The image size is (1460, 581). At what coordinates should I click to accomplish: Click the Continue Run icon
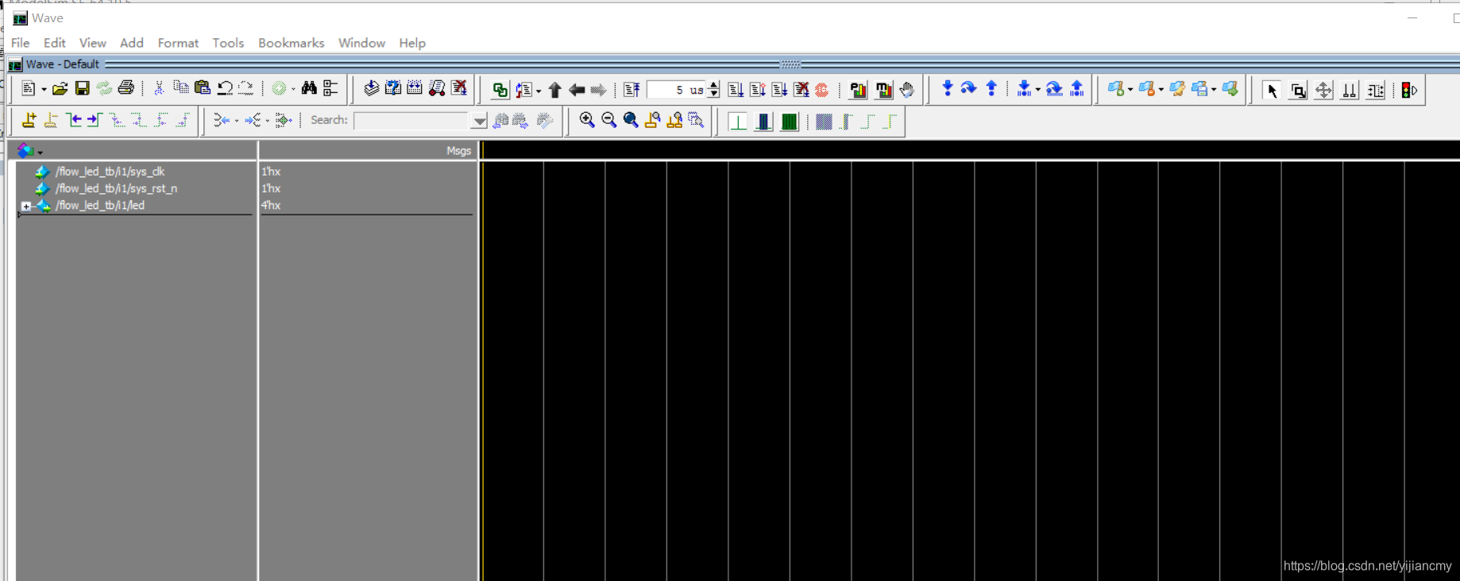pyautogui.click(x=758, y=90)
